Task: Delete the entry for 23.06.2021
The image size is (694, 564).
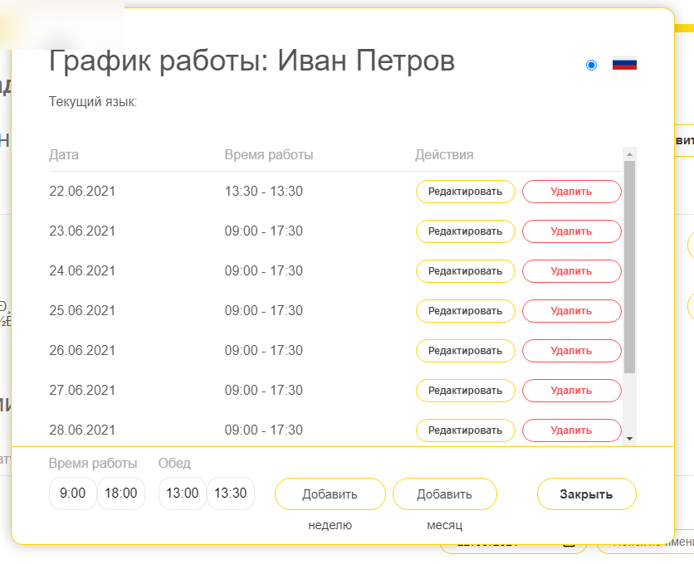Action: [x=571, y=231]
